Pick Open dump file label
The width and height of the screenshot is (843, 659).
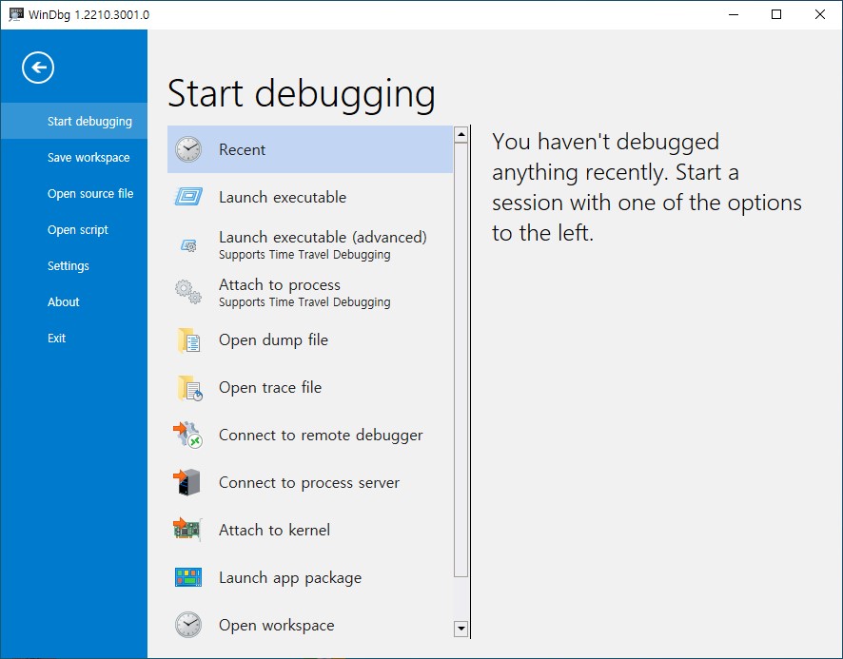coord(273,339)
